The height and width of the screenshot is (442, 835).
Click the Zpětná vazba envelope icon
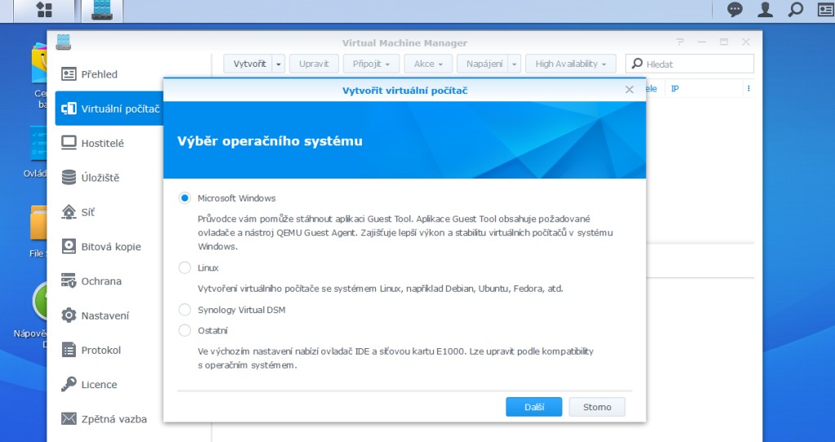pyautogui.click(x=68, y=418)
